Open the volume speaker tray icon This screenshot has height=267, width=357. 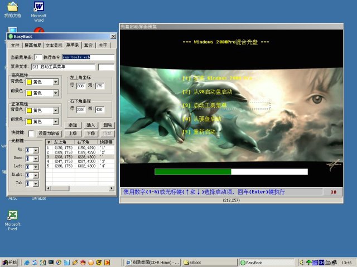pos(302,263)
